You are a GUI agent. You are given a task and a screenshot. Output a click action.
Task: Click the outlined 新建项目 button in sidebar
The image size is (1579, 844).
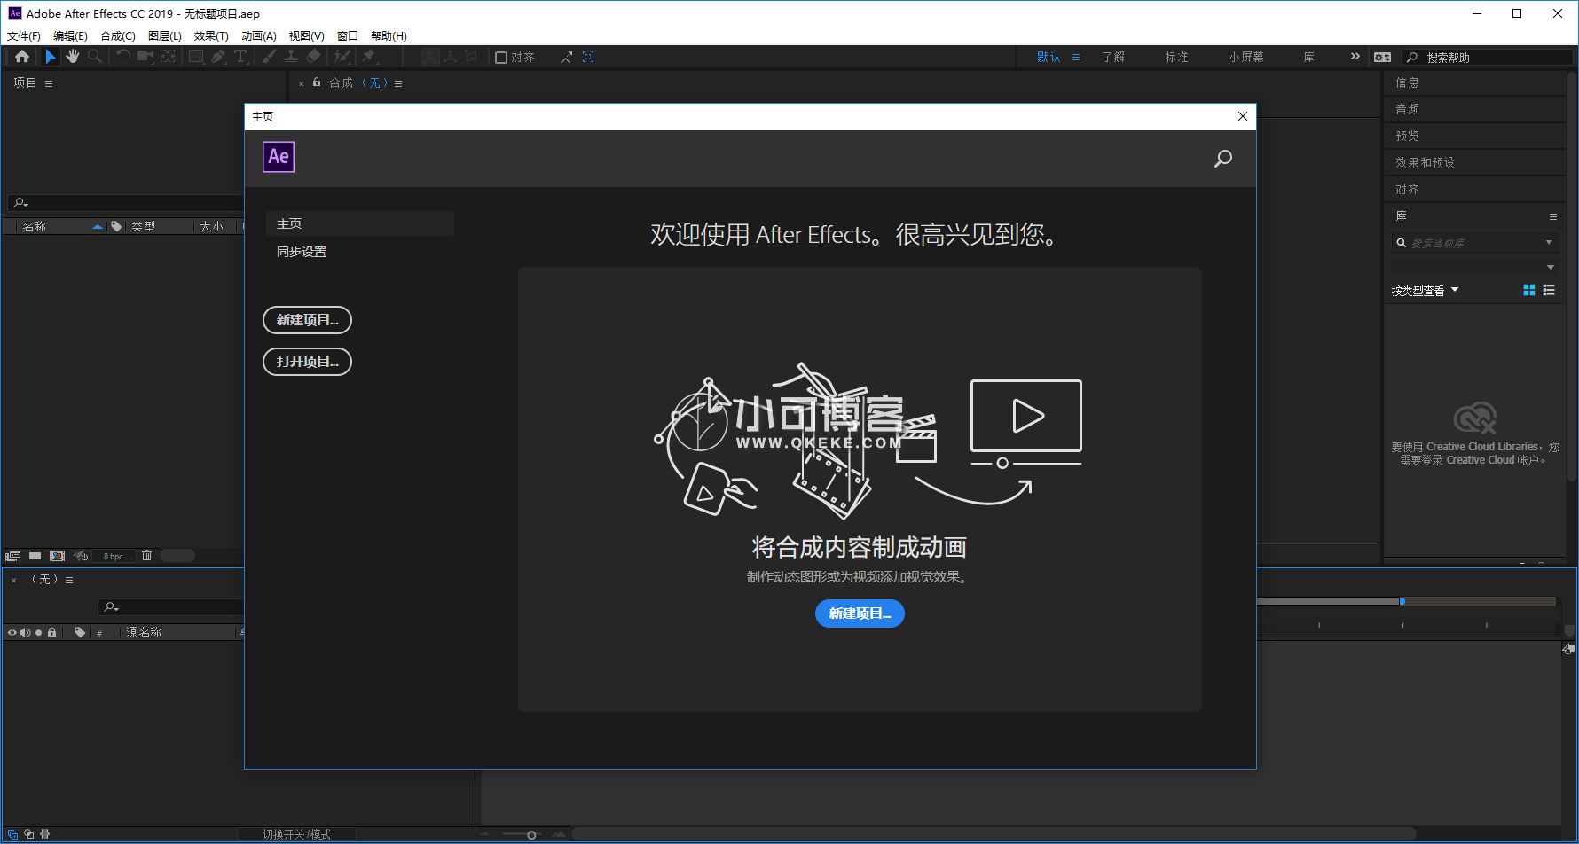pyautogui.click(x=307, y=320)
